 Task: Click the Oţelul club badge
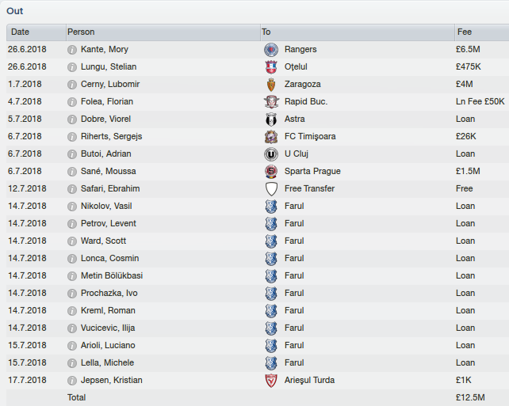pos(271,67)
